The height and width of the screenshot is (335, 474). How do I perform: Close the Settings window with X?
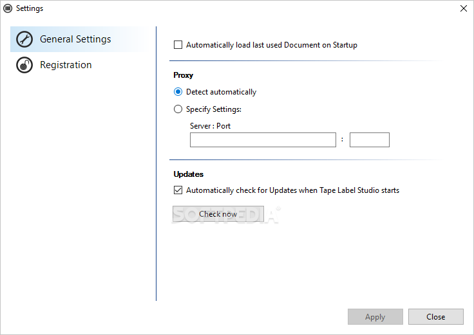[464, 8]
